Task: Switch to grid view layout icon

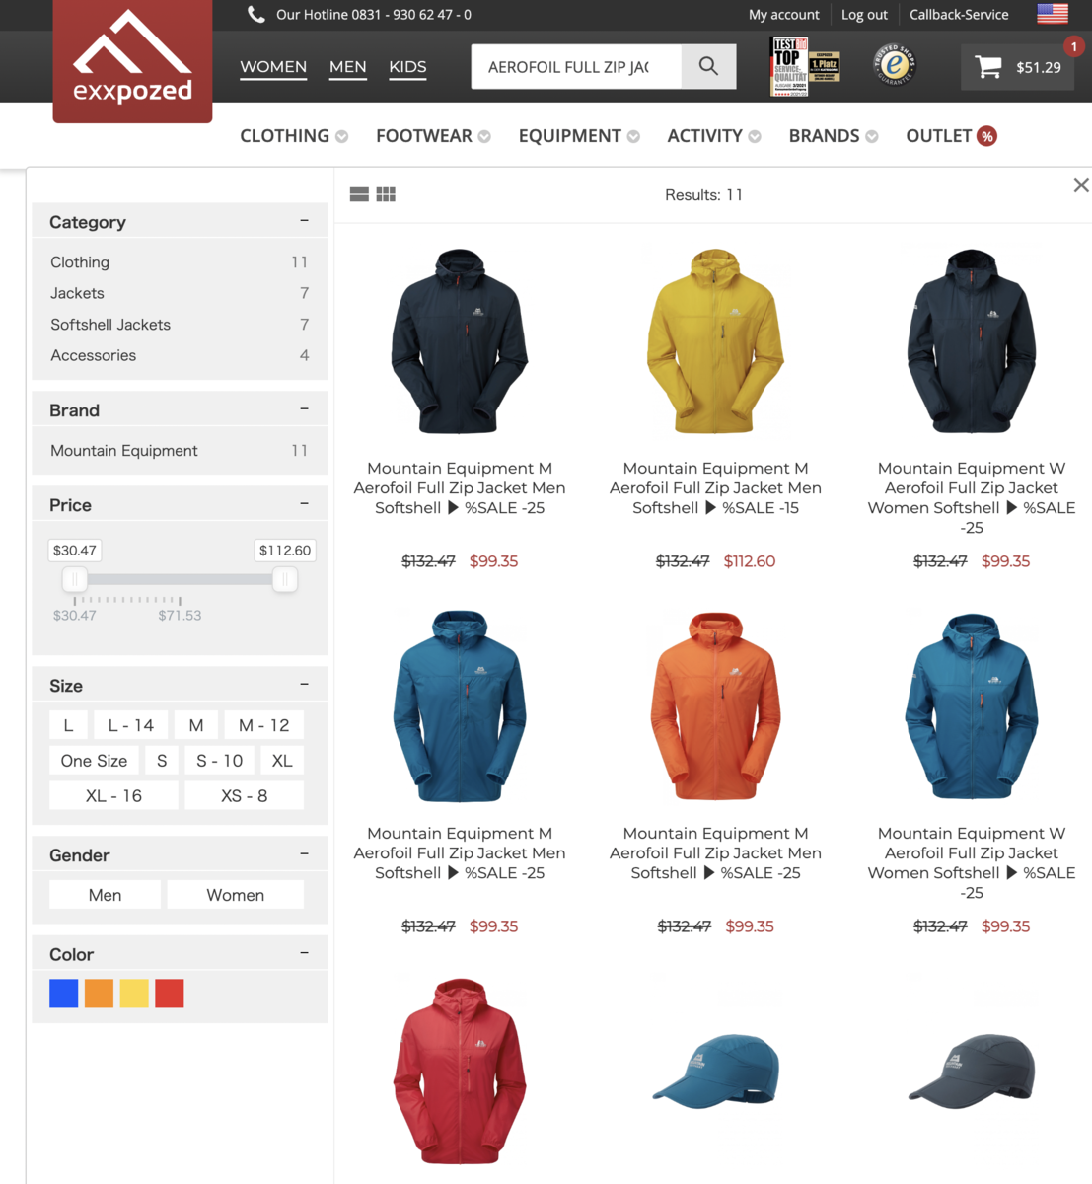Action: [386, 194]
